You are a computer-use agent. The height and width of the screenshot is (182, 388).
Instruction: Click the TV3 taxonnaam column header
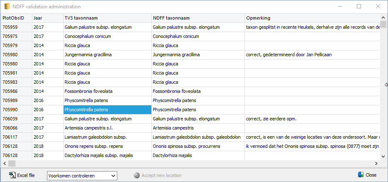pyautogui.click(x=82, y=18)
